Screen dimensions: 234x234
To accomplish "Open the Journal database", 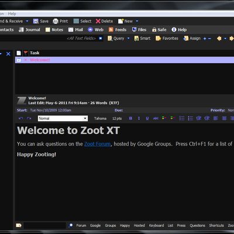I will pos(29,30).
